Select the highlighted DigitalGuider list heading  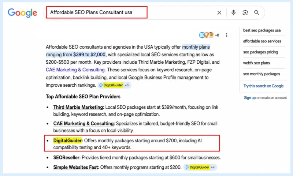coord(68,141)
